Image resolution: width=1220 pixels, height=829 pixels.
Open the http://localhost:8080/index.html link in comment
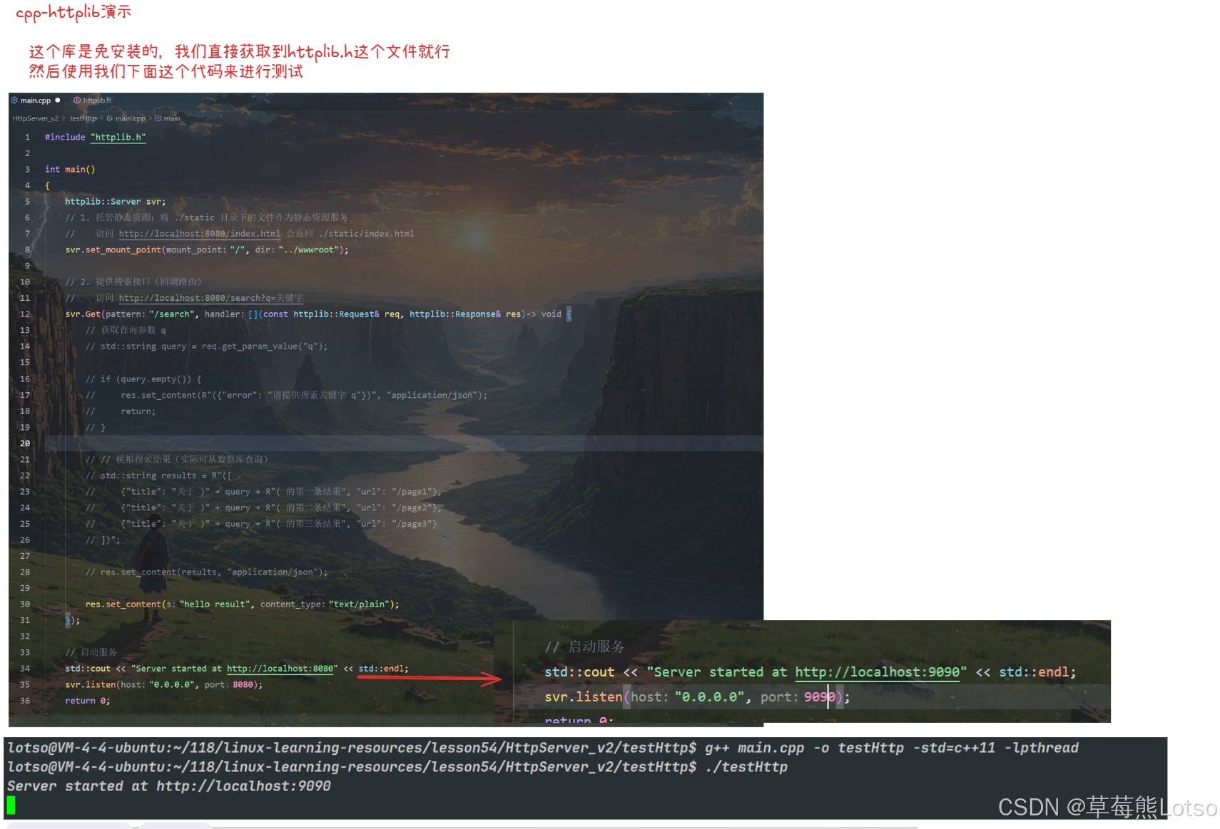coord(200,234)
